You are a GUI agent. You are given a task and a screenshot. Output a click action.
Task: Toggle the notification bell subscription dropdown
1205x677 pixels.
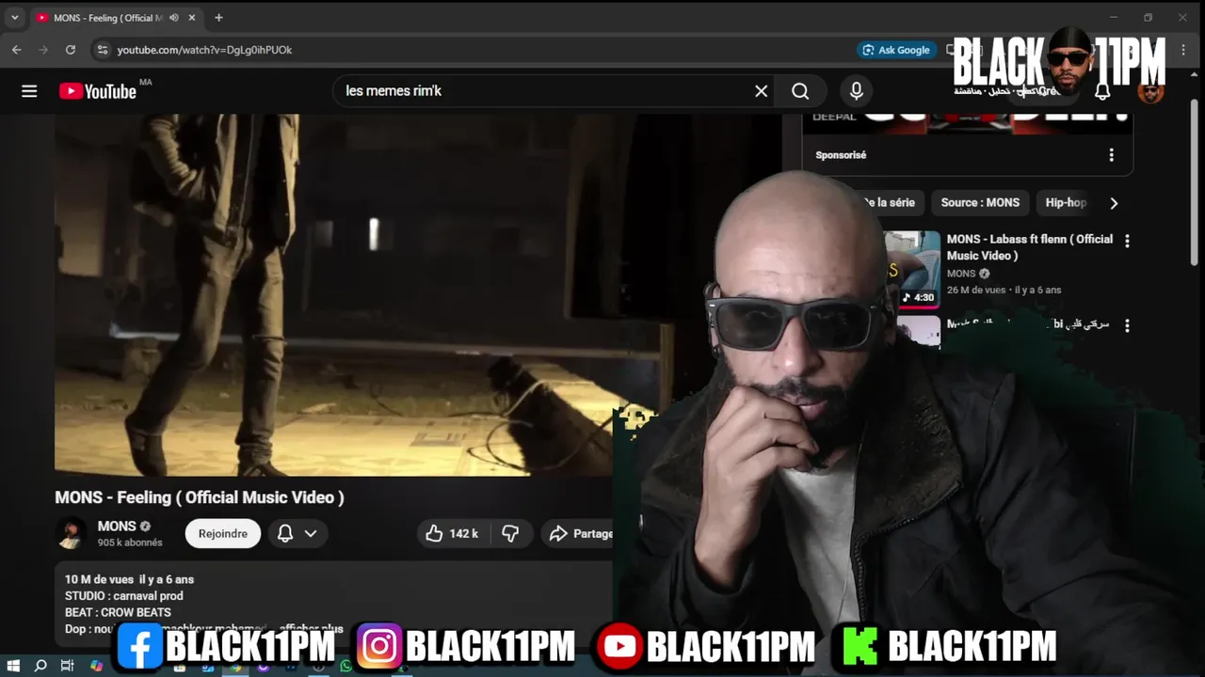[297, 533]
